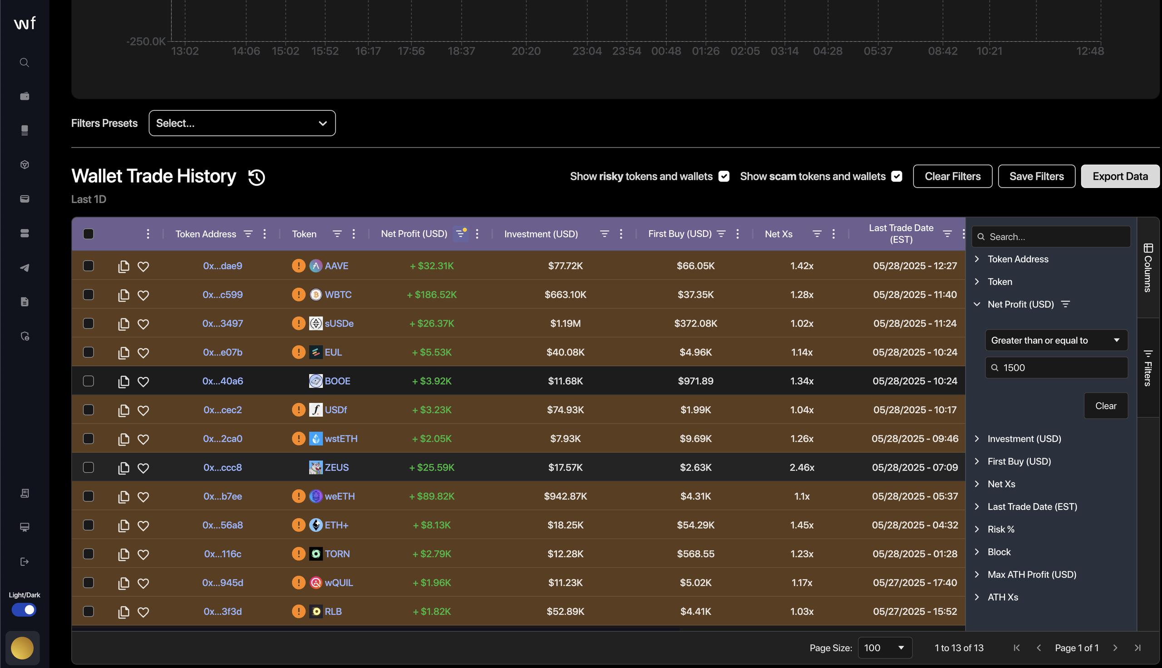Favorite the WBTC row with heart icon
Screen dimensions: 1162x668
(143, 295)
